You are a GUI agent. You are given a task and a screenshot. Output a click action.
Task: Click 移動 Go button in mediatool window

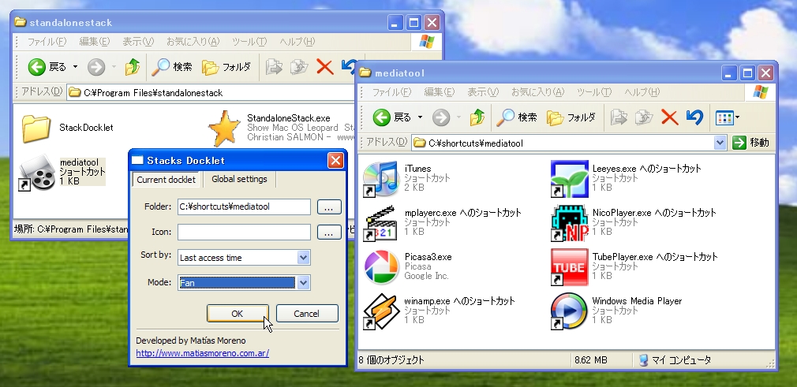tap(750, 143)
